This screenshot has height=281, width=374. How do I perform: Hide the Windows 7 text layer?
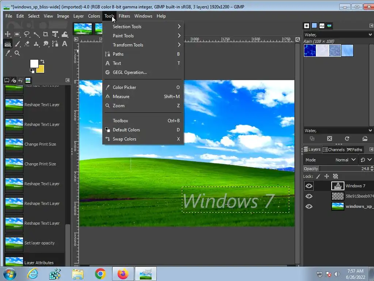(309, 186)
